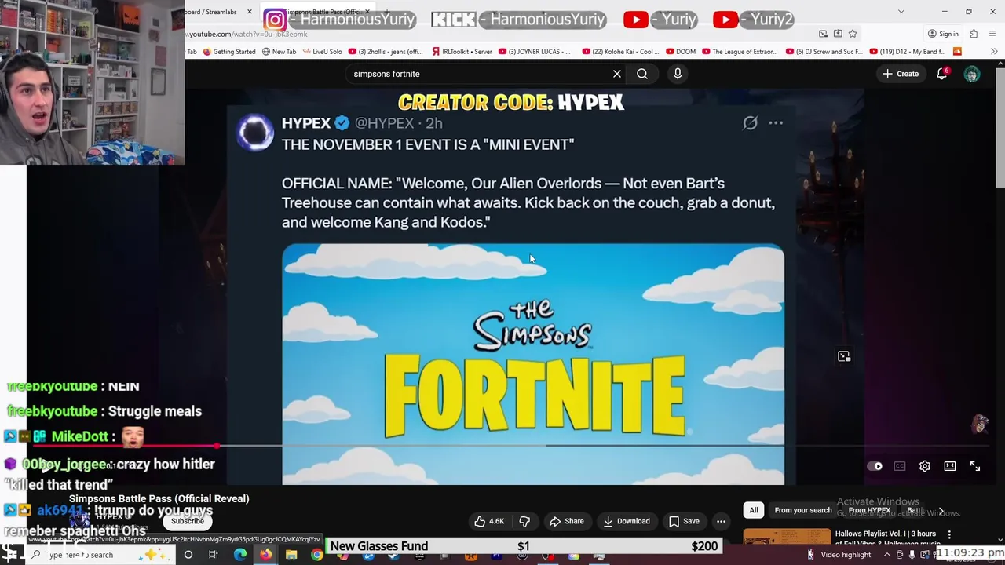Open more actions ellipsis below video
Viewport: 1005px width, 565px height.
(721, 521)
